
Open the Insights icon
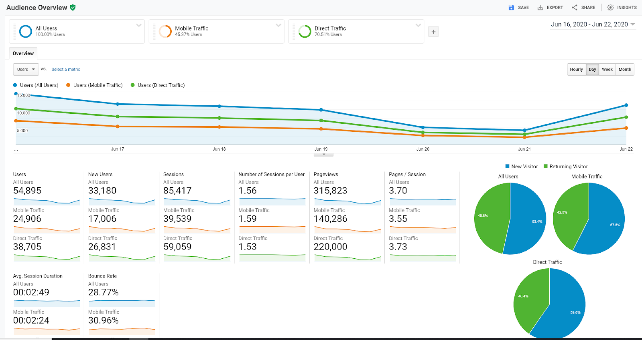coord(610,8)
